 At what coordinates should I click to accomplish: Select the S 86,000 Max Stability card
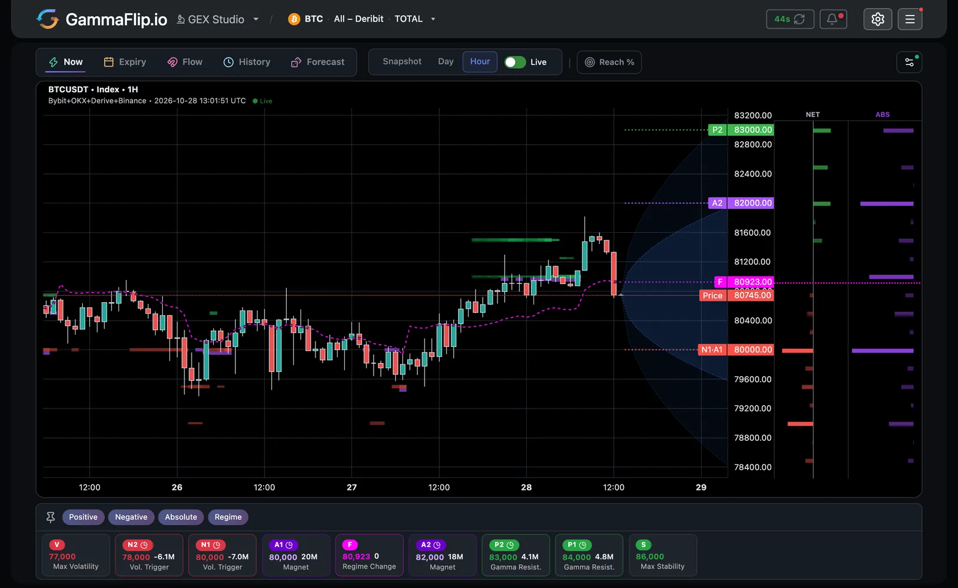663,555
